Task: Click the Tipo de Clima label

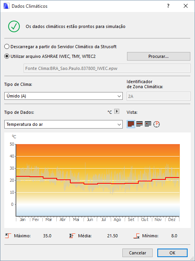Action: pos(18,84)
